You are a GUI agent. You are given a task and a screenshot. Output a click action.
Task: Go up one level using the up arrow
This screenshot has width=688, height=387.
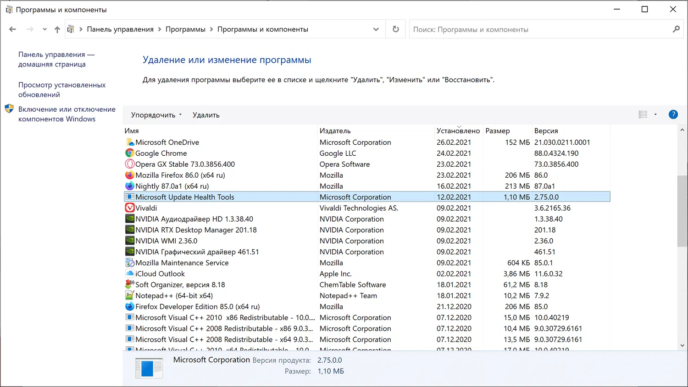pos(57,29)
